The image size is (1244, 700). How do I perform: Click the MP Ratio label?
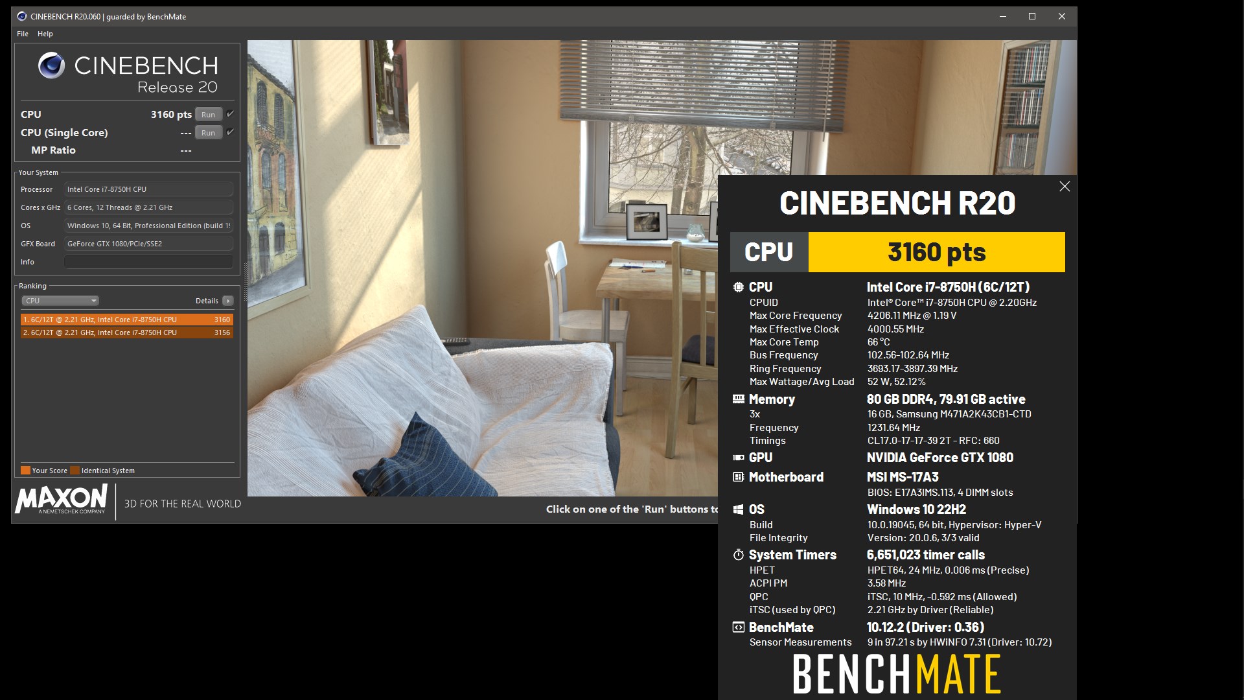coord(53,150)
